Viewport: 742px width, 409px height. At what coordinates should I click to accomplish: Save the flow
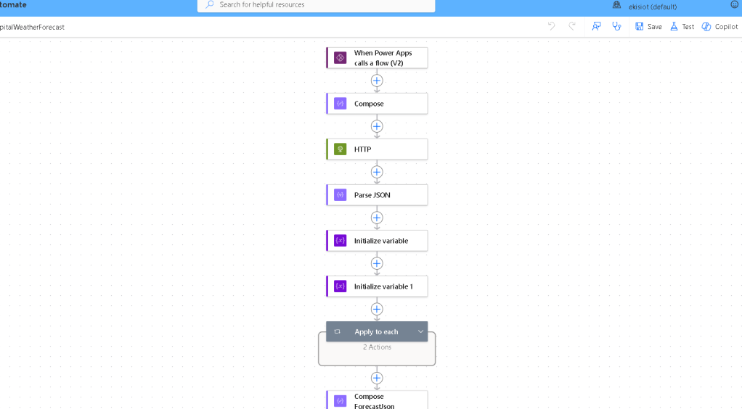coord(648,26)
